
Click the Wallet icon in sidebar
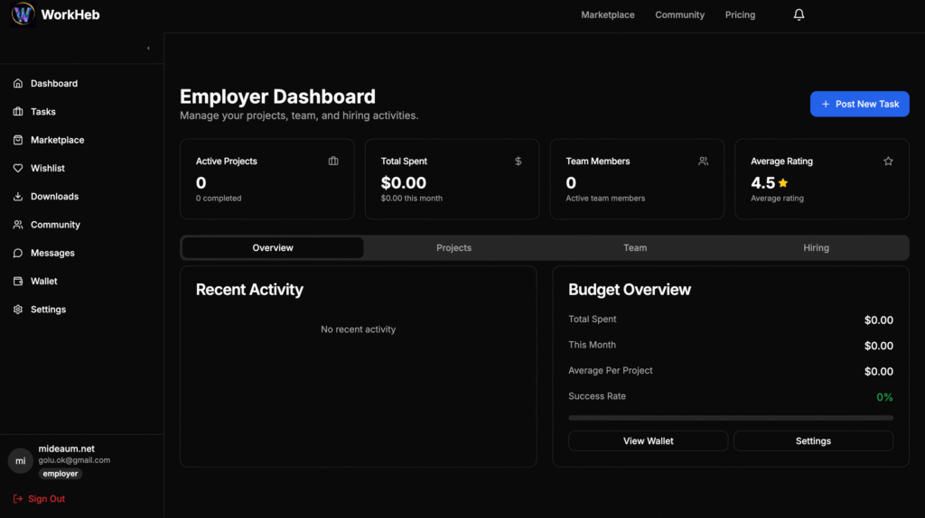18,282
